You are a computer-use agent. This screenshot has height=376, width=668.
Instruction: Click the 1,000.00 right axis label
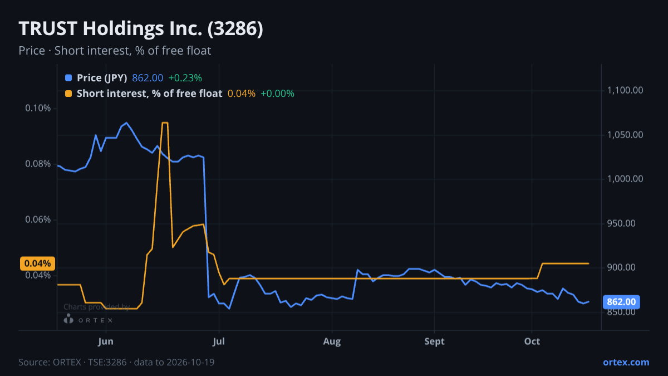[626, 179]
